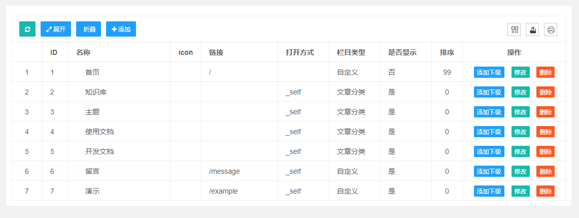Delete the 主题 row
This screenshot has width=579, height=218.
[x=546, y=112]
